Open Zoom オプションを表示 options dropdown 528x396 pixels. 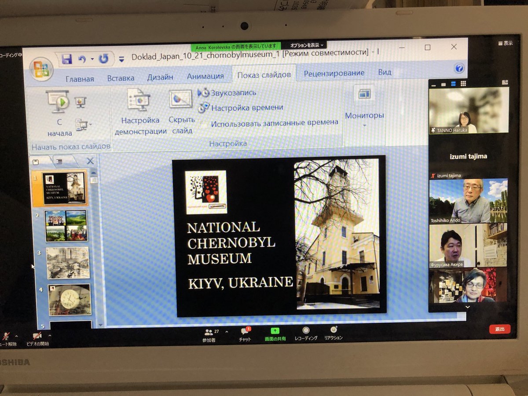tap(307, 45)
